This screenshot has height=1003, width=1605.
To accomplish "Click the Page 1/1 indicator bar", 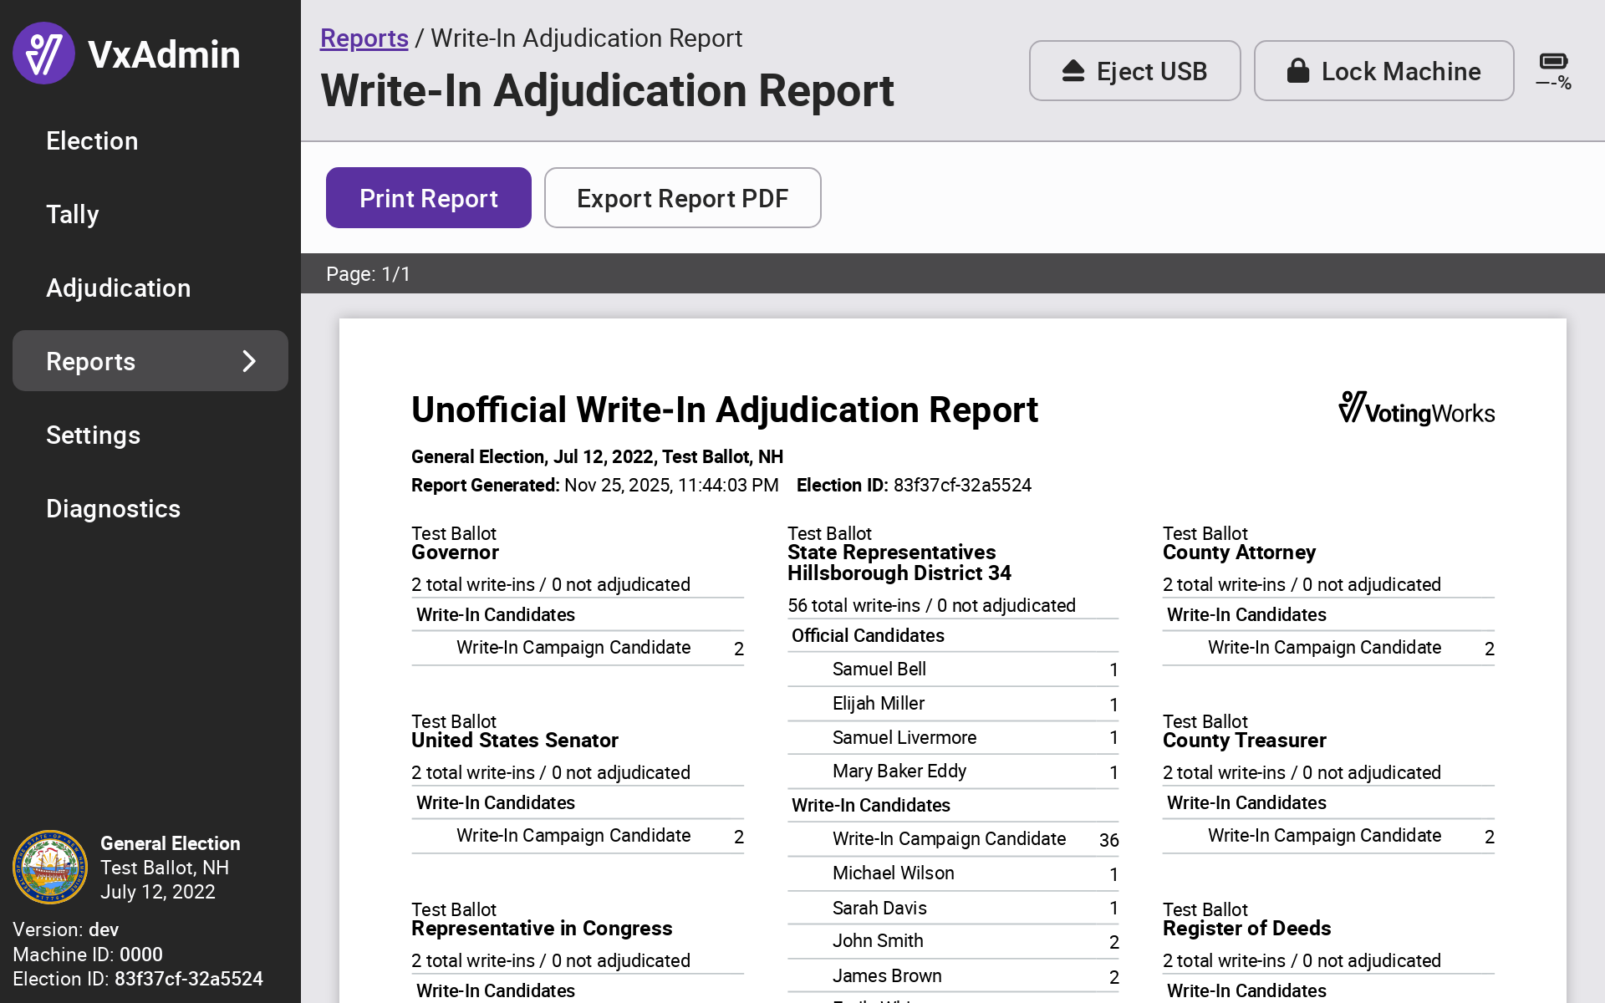I will pos(368,273).
